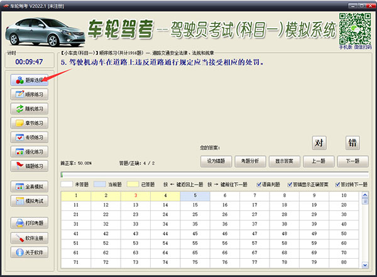The width and height of the screenshot is (377, 277).
Task: Select current question 5 cell
Action: (x=195, y=196)
